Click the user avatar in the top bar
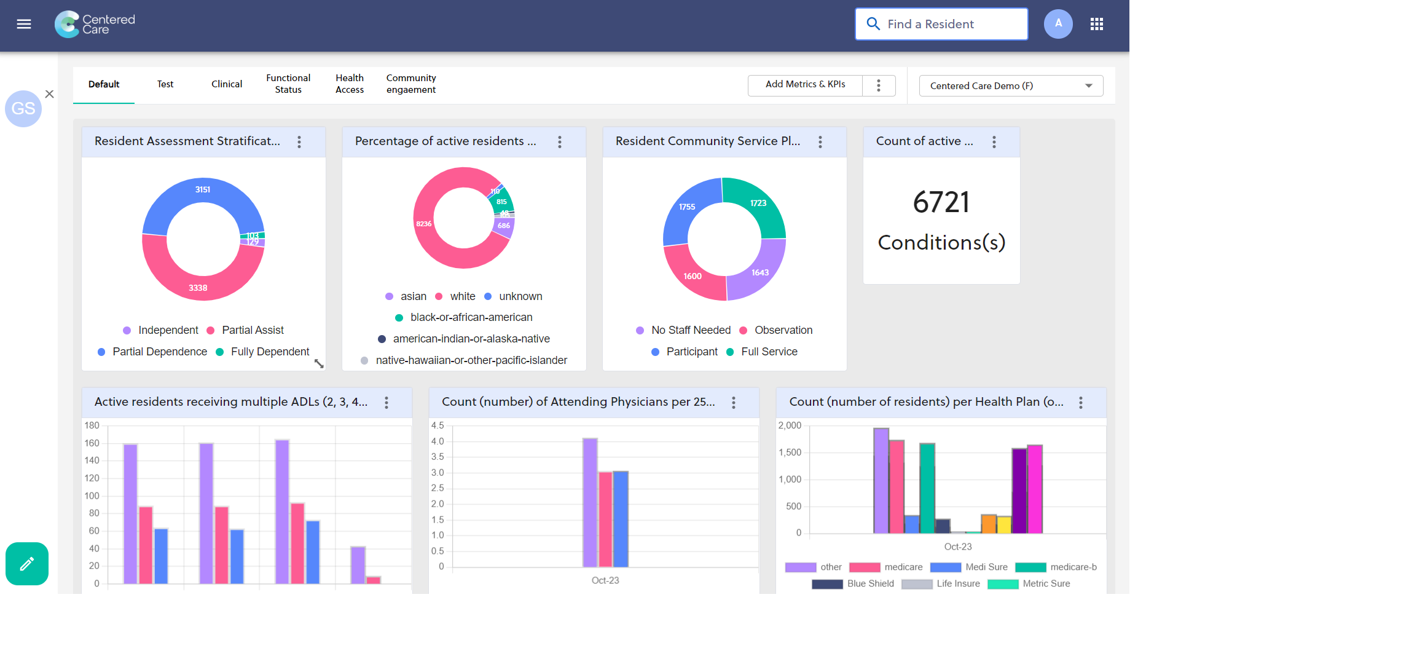The height and width of the screenshot is (672, 1409). click(x=1058, y=24)
